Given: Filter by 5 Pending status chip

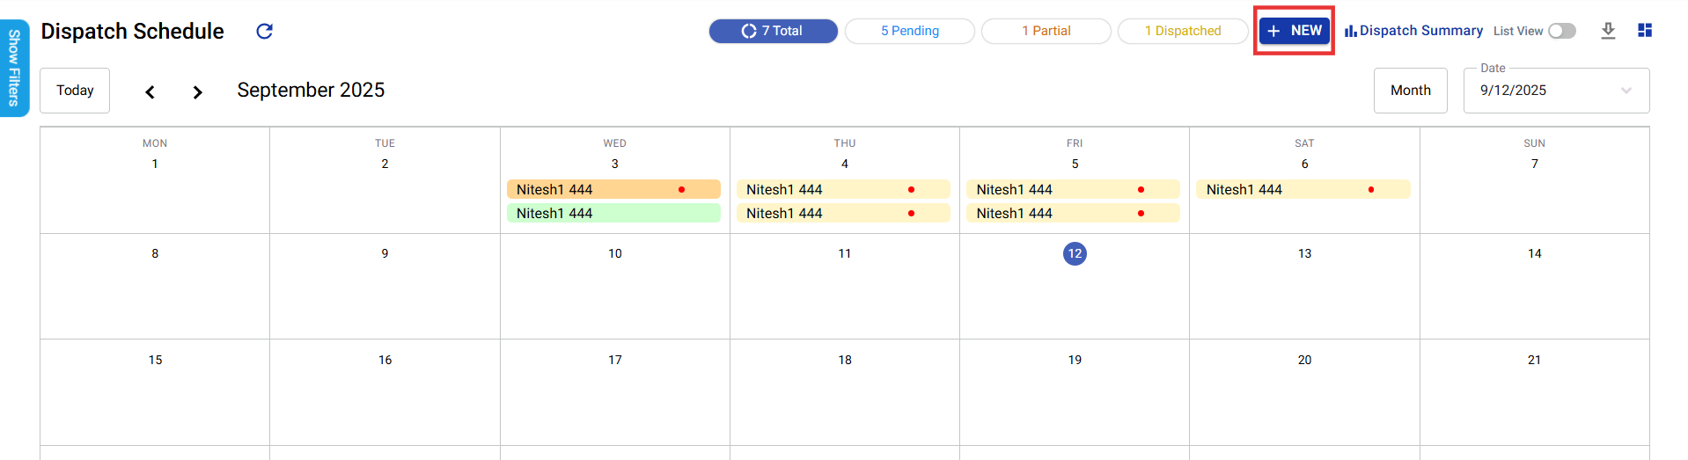Looking at the screenshot, I should point(909,31).
